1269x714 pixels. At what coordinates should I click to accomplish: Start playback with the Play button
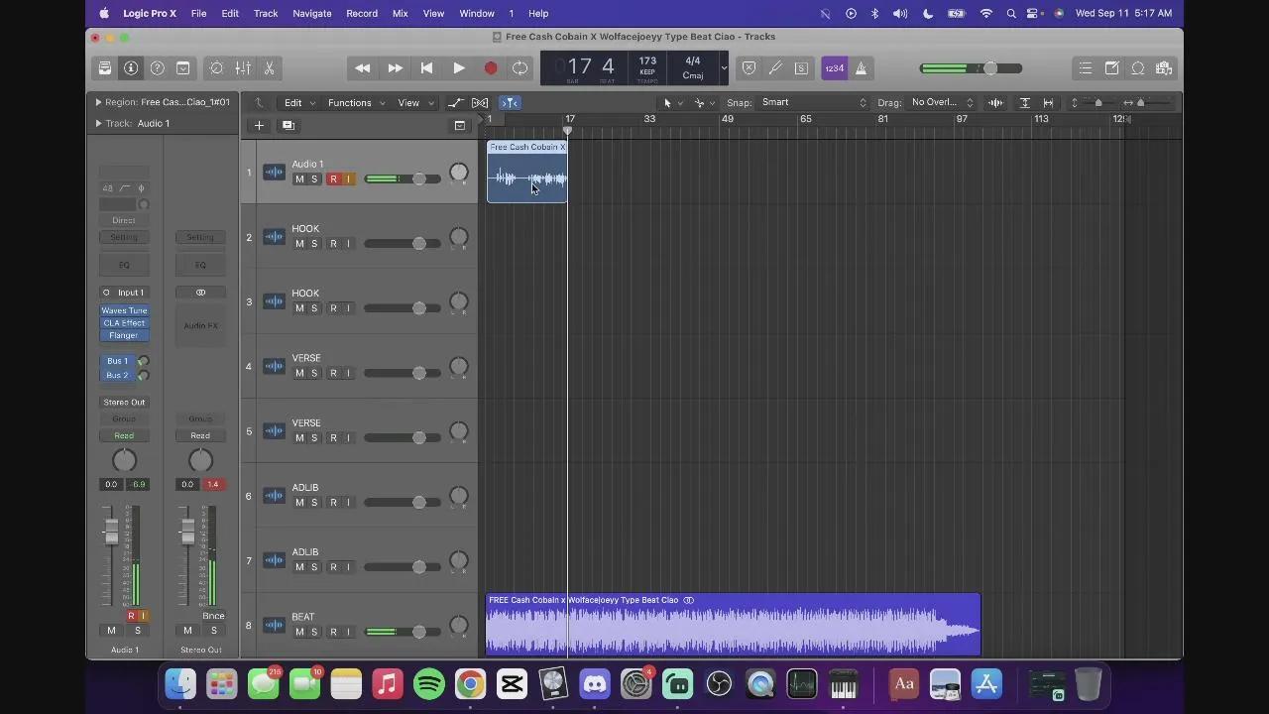point(458,68)
